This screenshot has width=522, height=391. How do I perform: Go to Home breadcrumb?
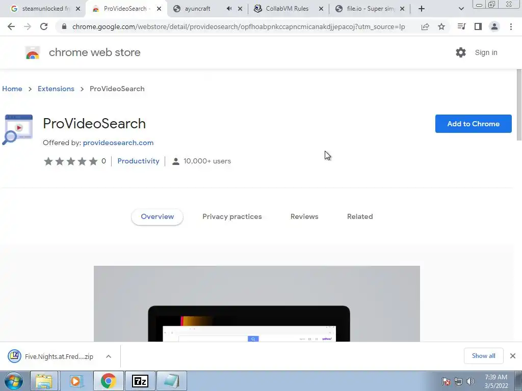pos(12,89)
